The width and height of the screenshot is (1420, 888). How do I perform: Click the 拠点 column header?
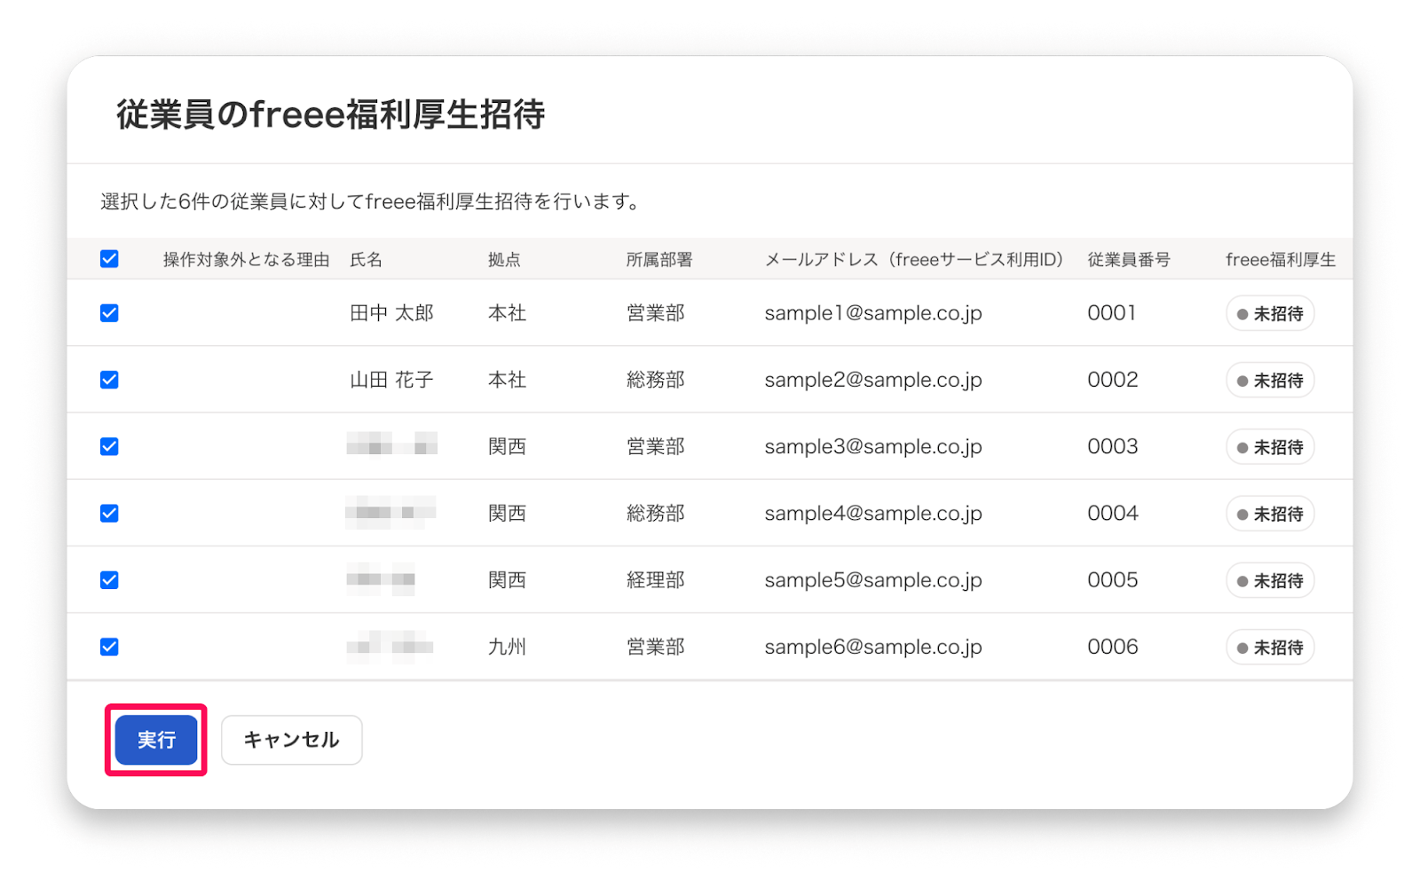tap(504, 260)
